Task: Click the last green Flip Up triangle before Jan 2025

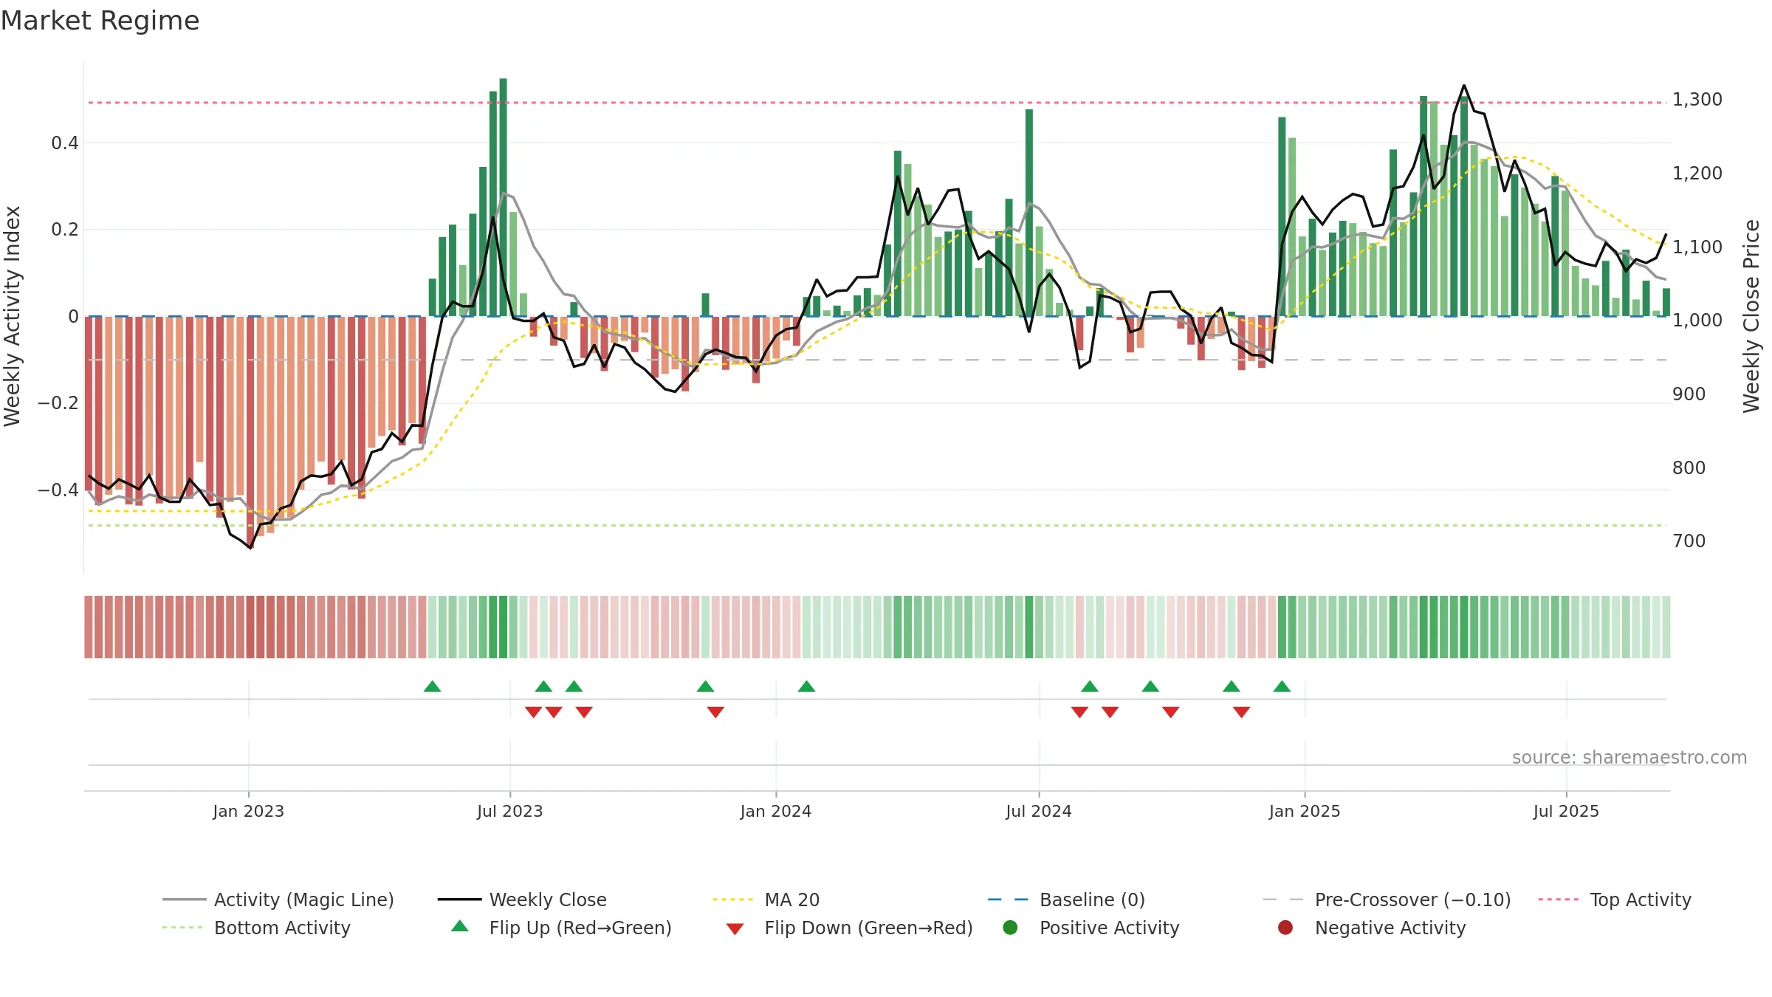Action: (x=1282, y=687)
